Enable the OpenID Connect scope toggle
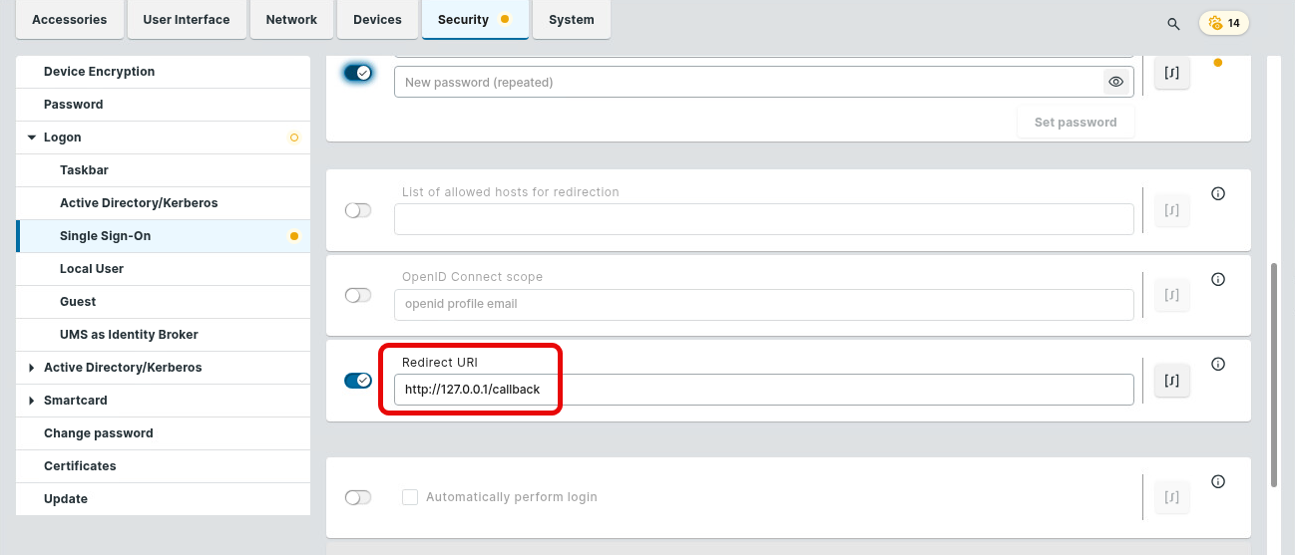This screenshot has height=555, width=1295. pos(358,296)
